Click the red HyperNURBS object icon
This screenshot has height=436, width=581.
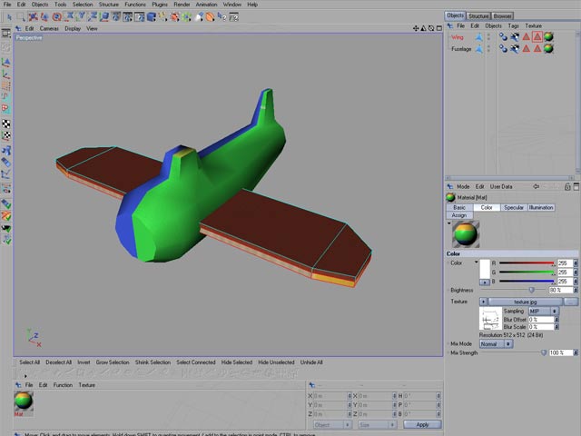coord(174,16)
